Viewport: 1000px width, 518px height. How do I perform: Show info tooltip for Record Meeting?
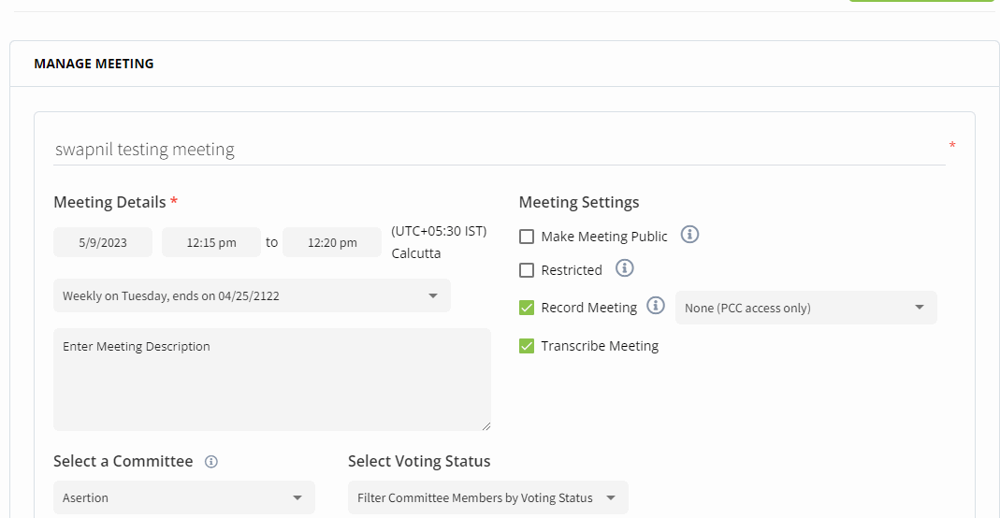656,306
